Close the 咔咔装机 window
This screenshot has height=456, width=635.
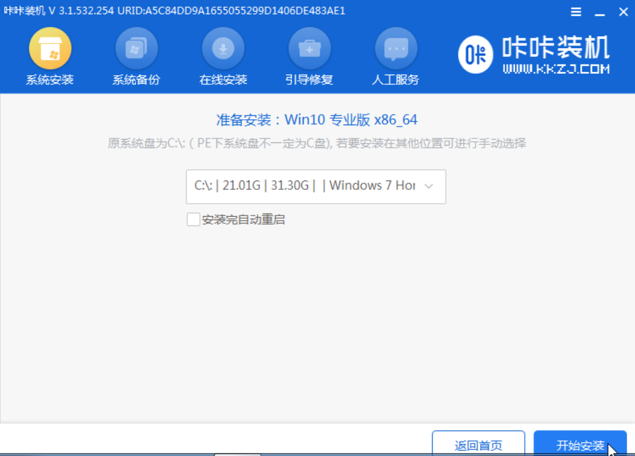621,13
